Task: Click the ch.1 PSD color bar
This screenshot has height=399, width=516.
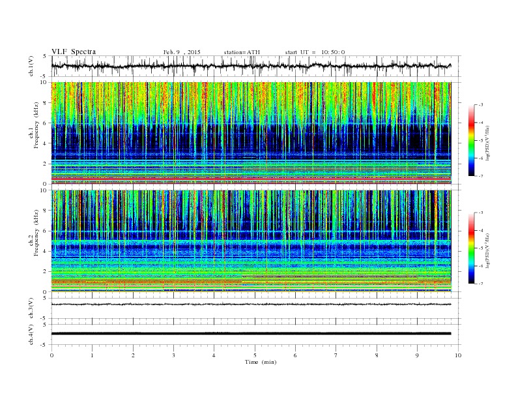Action: click(x=471, y=140)
